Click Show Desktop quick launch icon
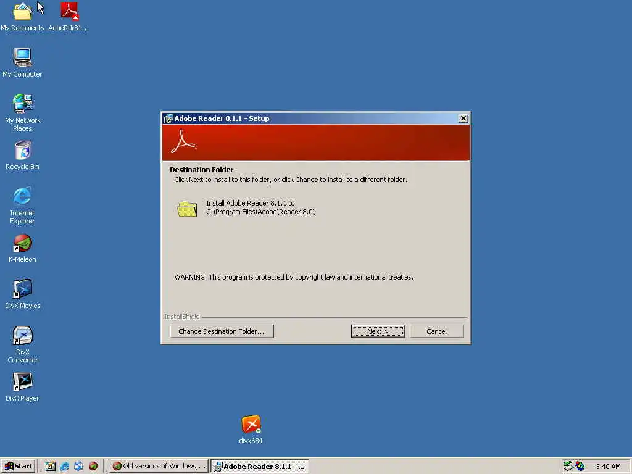This screenshot has height=474, width=632. (x=51, y=466)
